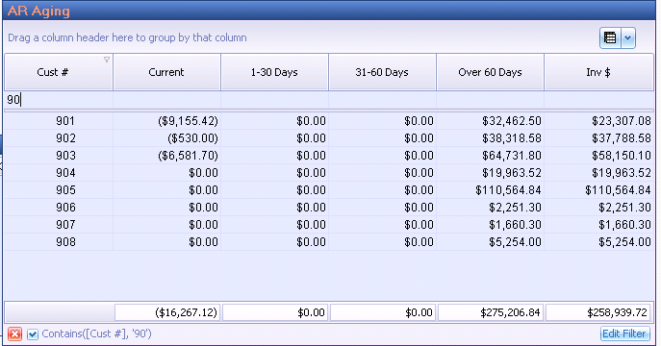This screenshot has height=346, width=661.
Task: Click the $1,660.30 Over 60 Days value
Action: point(515,225)
